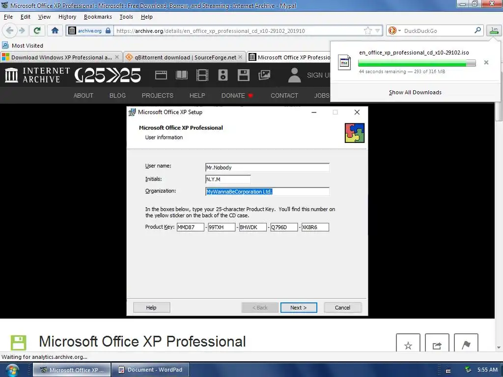503x377 pixels.
Task: Open the search engine dropdown arrow
Action: click(399, 31)
